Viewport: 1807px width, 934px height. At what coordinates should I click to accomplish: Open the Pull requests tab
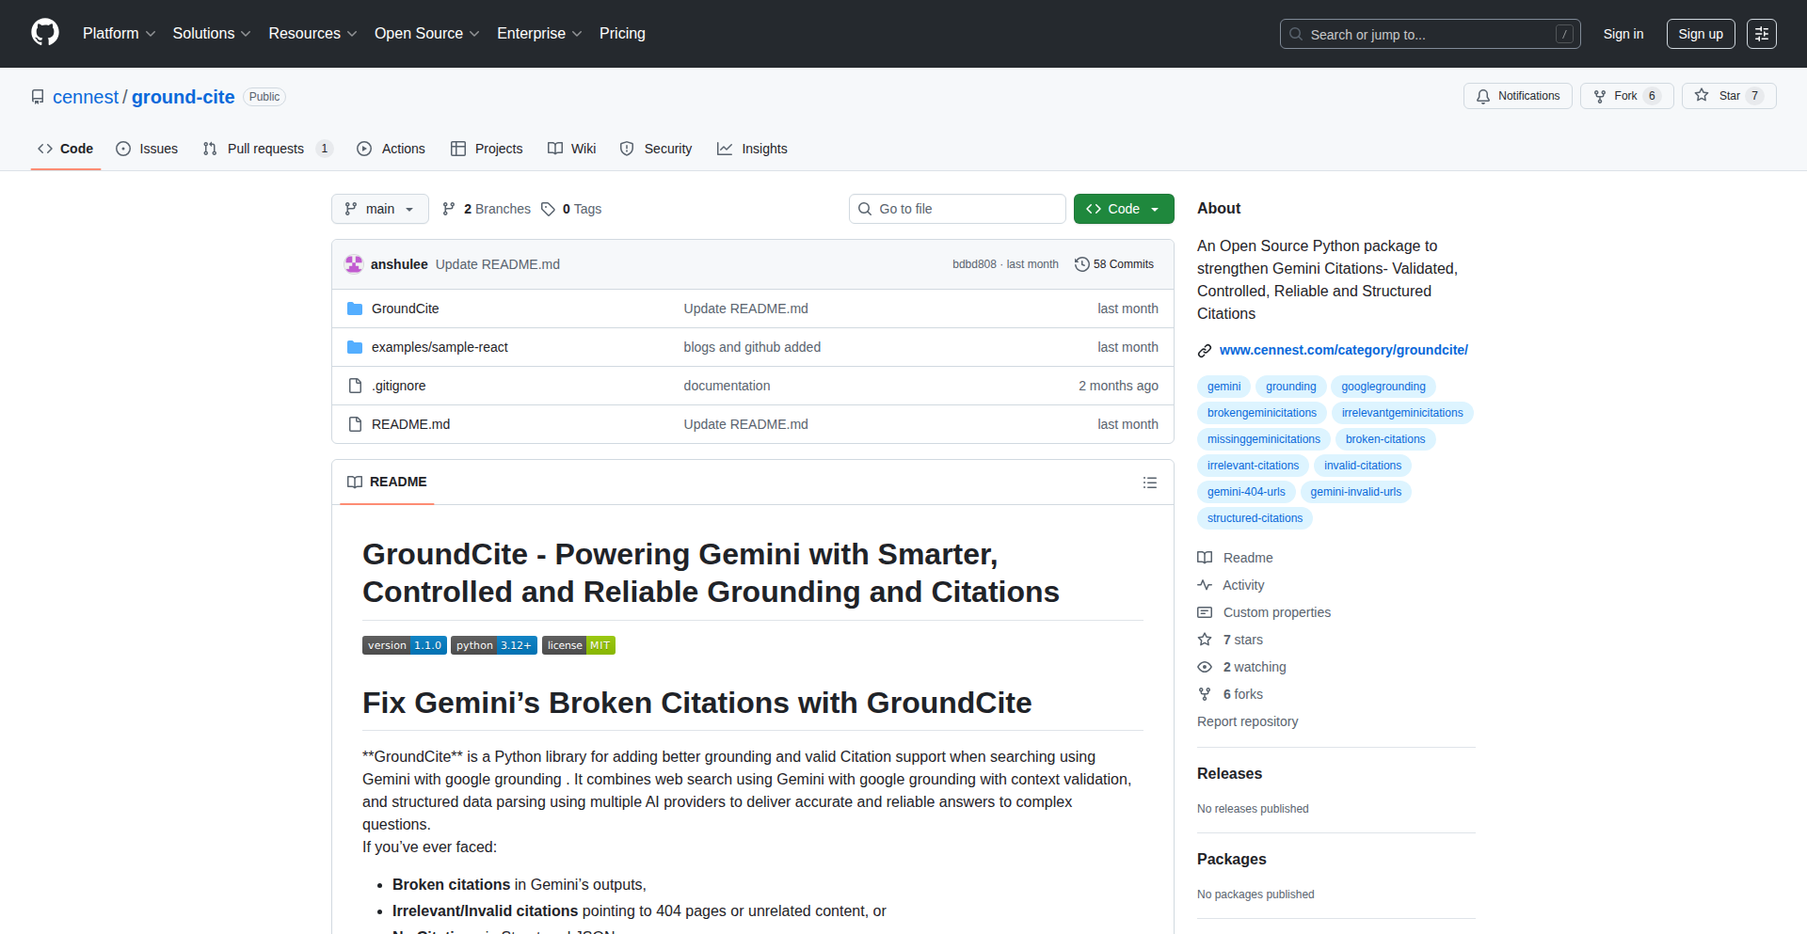point(266,149)
